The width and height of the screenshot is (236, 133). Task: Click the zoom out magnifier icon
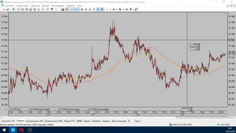[x=90, y=9]
